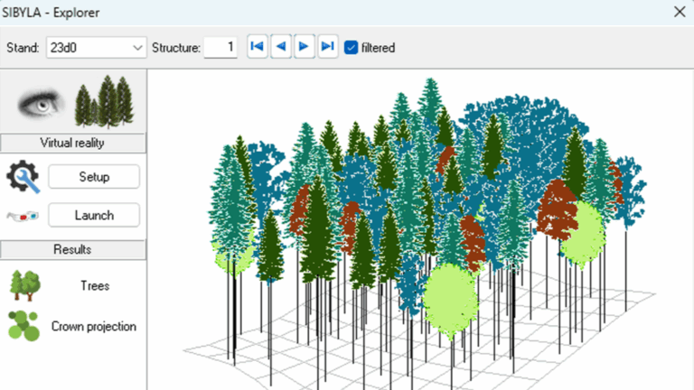Click the Trees result icon

pos(23,285)
